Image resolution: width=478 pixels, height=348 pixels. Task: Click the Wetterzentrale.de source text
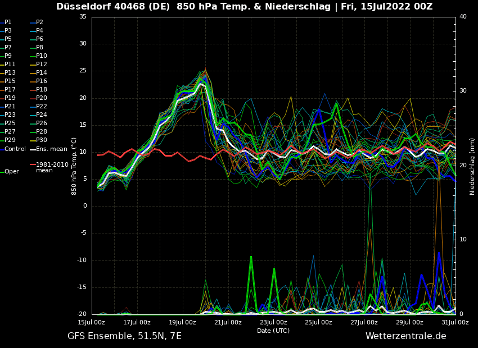tap(405, 336)
